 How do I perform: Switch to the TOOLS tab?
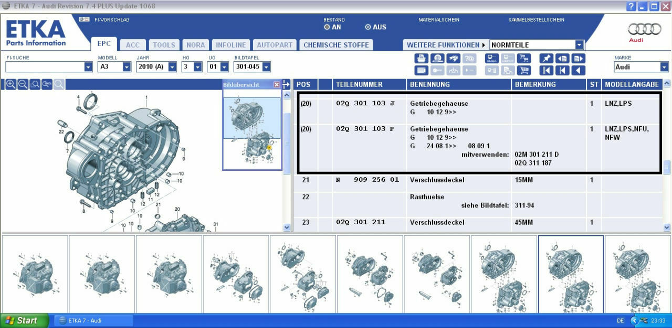pos(164,45)
